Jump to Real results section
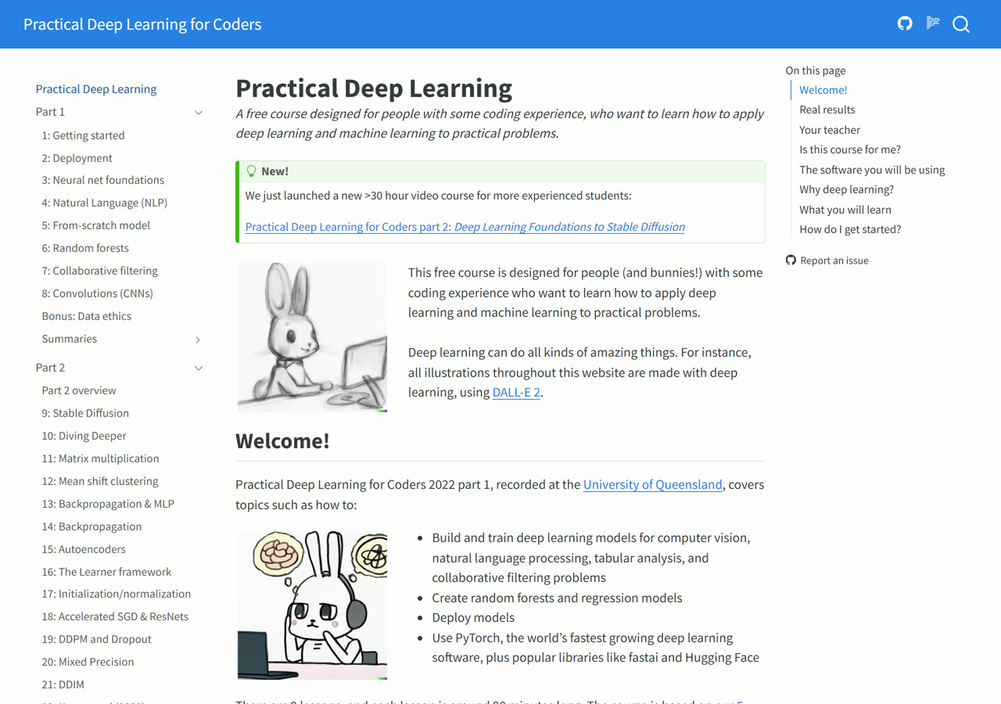The width and height of the screenshot is (1001, 704). [x=827, y=110]
